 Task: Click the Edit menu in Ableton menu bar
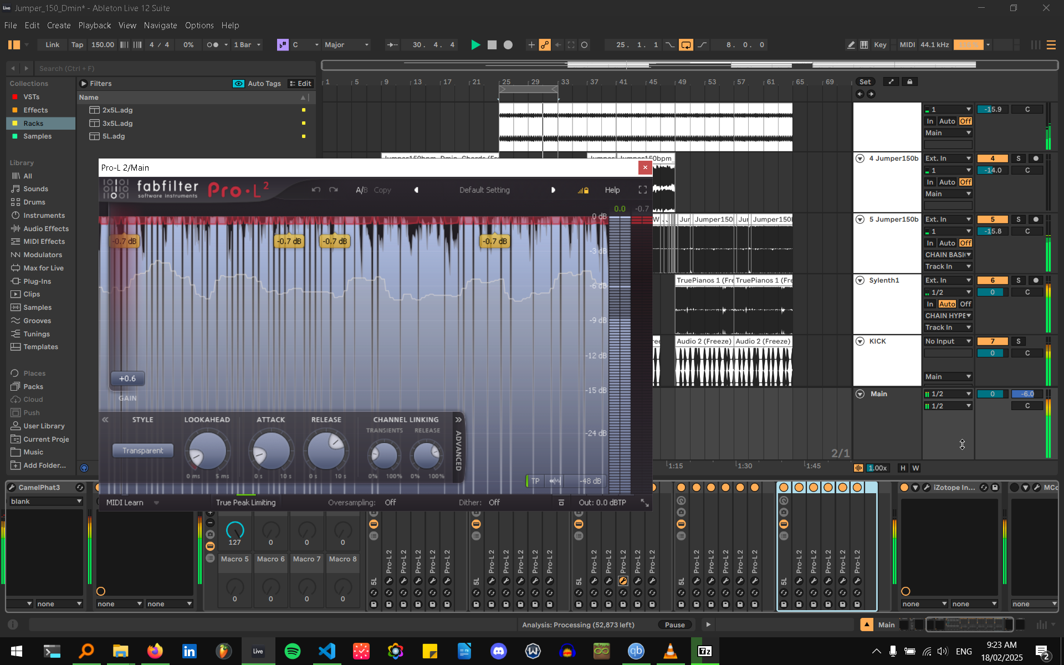click(32, 25)
